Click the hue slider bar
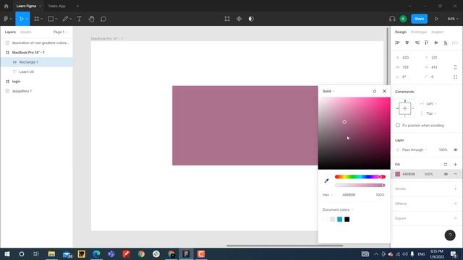This screenshot has width=463, height=260. click(x=360, y=177)
